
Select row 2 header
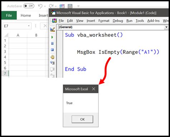click(x=5, y=46)
